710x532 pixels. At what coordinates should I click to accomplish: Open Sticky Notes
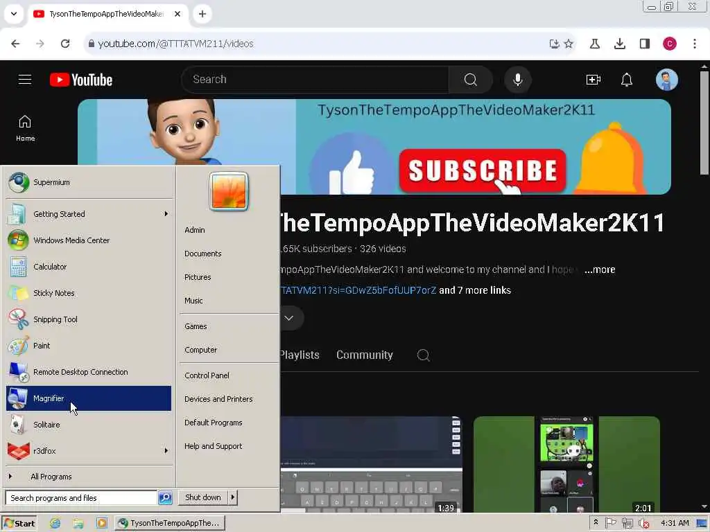point(89,293)
